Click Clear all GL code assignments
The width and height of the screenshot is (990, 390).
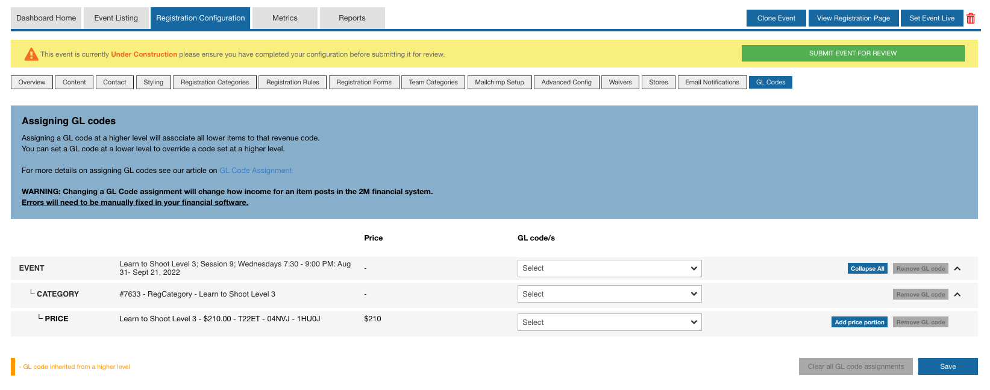pos(855,366)
